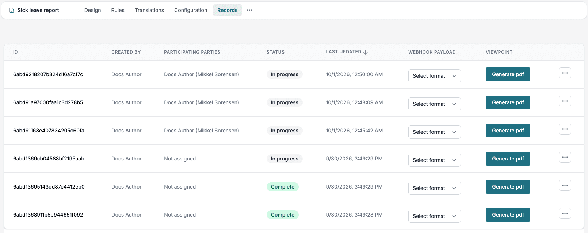Click Not assigned in row 6abd1369cb04588bf2195aab
Screen dimensions: 588x233
click(x=180, y=159)
